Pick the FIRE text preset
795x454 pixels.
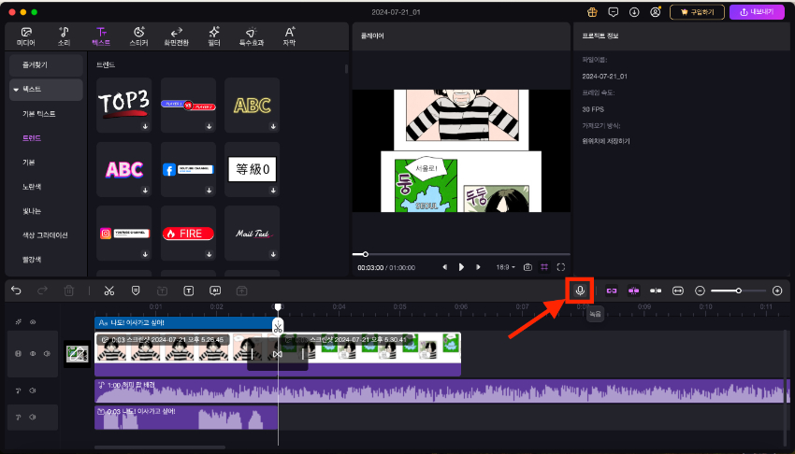(x=188, y=234)
